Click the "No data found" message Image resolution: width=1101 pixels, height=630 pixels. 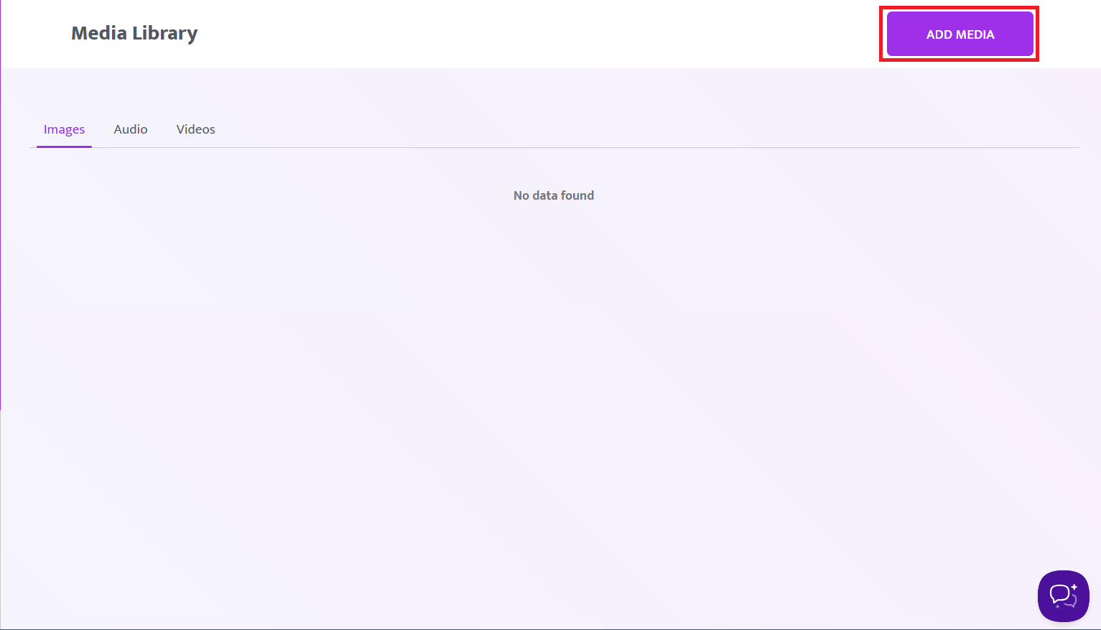(x=554, y=195)
